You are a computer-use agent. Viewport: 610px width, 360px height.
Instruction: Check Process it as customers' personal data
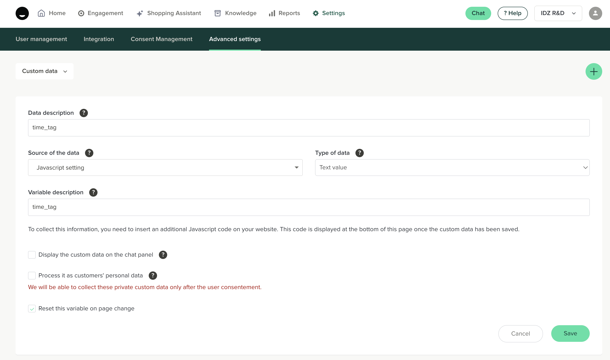pyautogui.click(x=32, y=276)
